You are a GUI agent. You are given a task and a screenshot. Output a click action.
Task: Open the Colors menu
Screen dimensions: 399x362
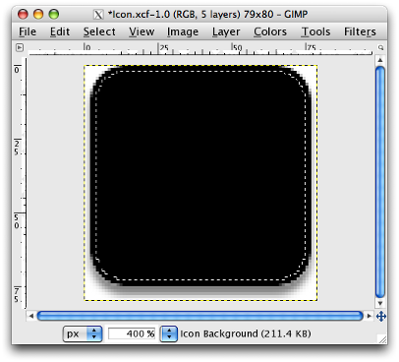point(270,31)
